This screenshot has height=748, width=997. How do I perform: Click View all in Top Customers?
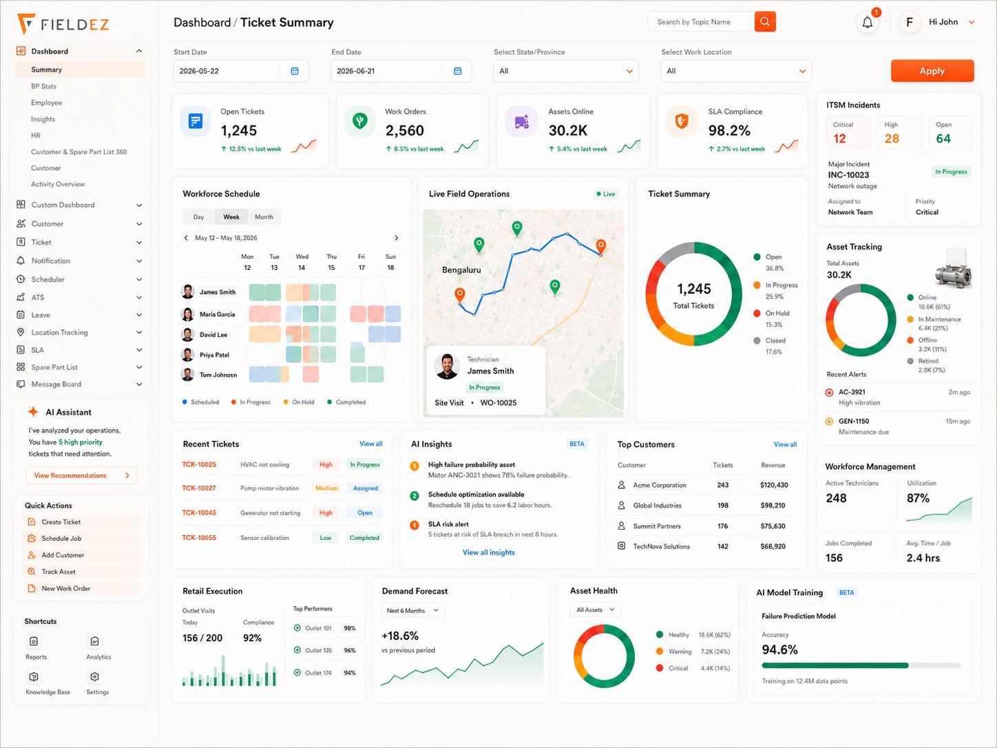click(x=785, y=444)
